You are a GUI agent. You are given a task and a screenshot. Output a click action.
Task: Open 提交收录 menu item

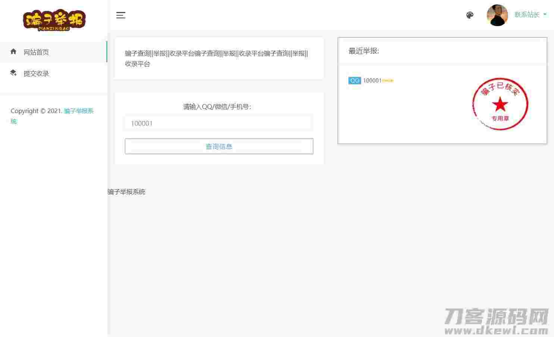tap(53, 73)
